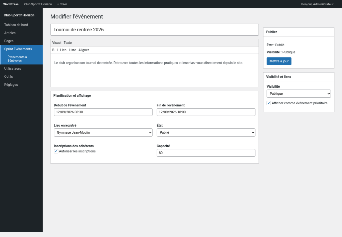Click the Capacité field showing 80
The width and height of the screenshot is (342, 237).
click(x=206, y=153)
